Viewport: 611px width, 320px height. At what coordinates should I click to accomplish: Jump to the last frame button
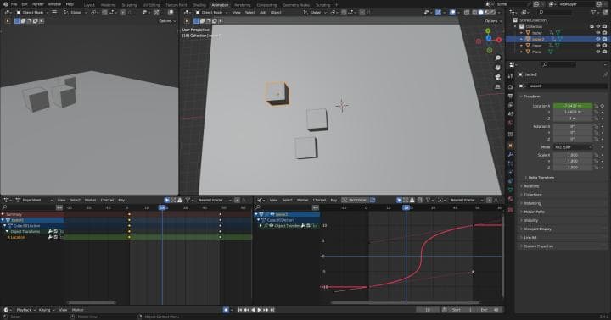point(272,310)
